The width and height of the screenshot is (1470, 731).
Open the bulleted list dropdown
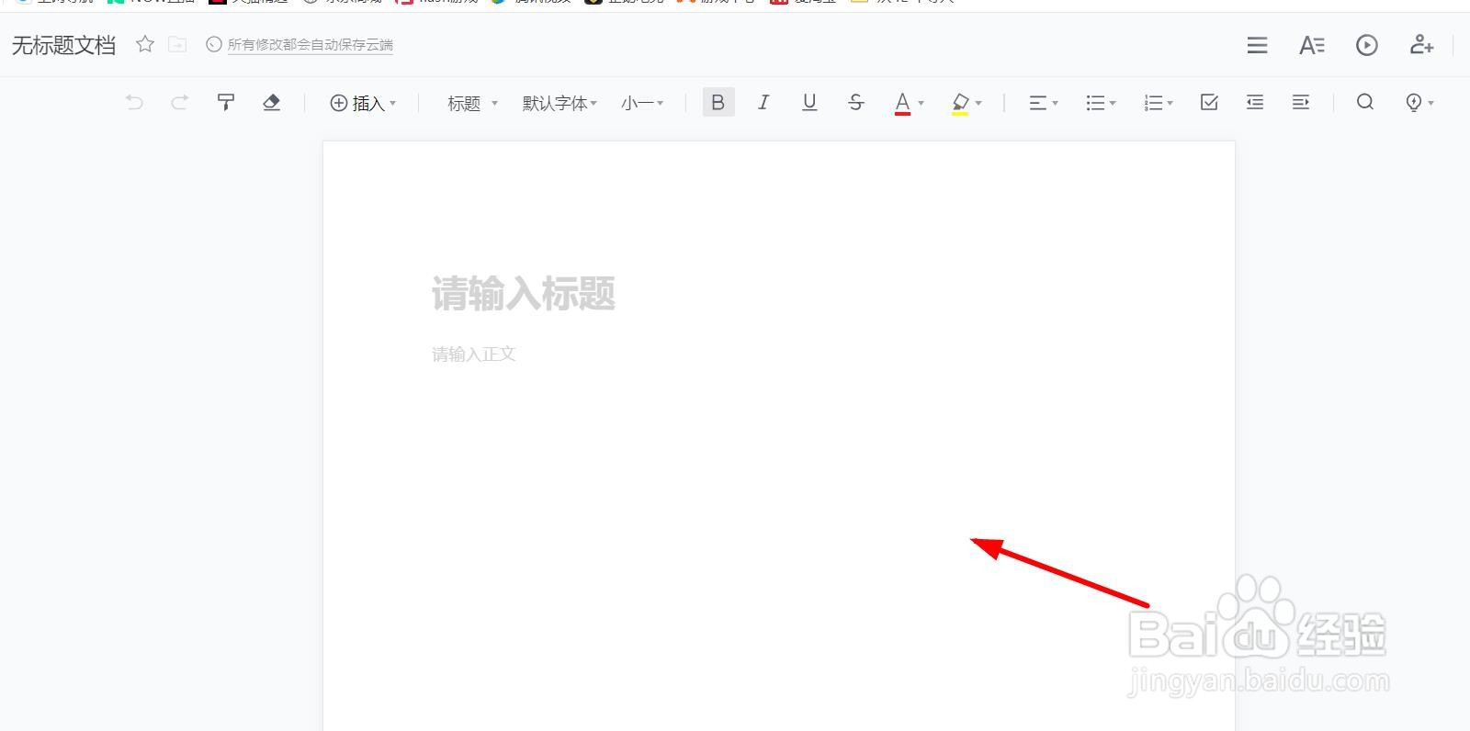pos(1101,103)
